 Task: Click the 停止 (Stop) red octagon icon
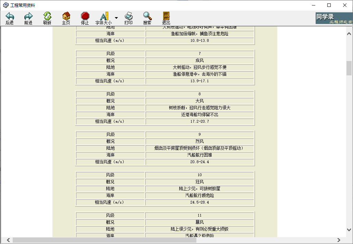coord(84,17)
